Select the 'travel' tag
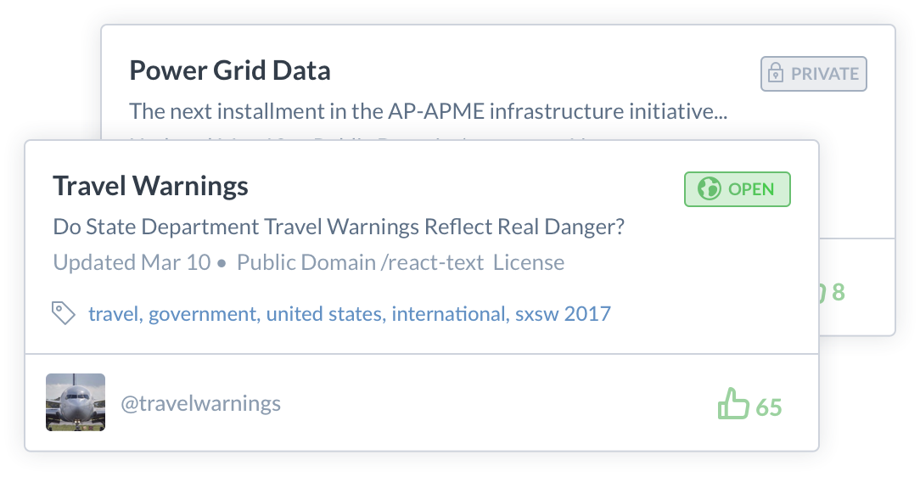The width and height of the screenshot is (920, 477). [115, 314]
